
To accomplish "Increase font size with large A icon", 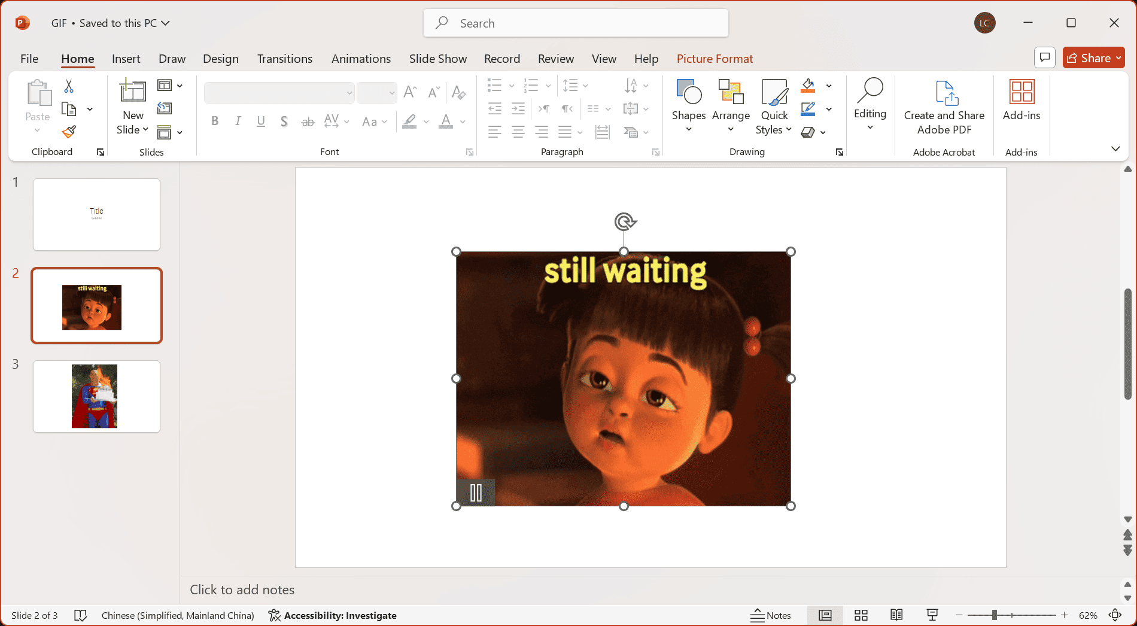I will pos(410,92).
